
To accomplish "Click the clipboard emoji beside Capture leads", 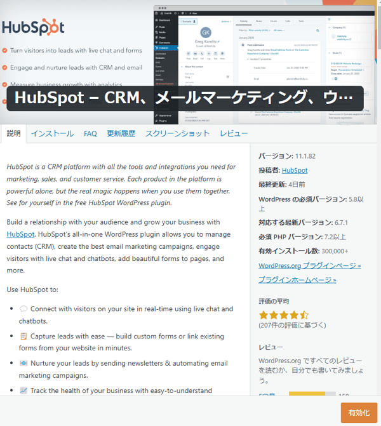I will tap(23, 336).
